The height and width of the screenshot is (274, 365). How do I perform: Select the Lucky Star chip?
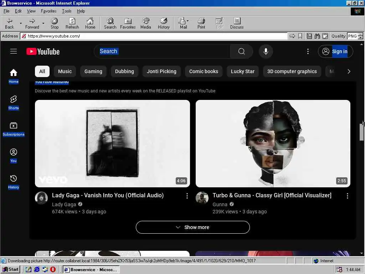coord(242,71)
